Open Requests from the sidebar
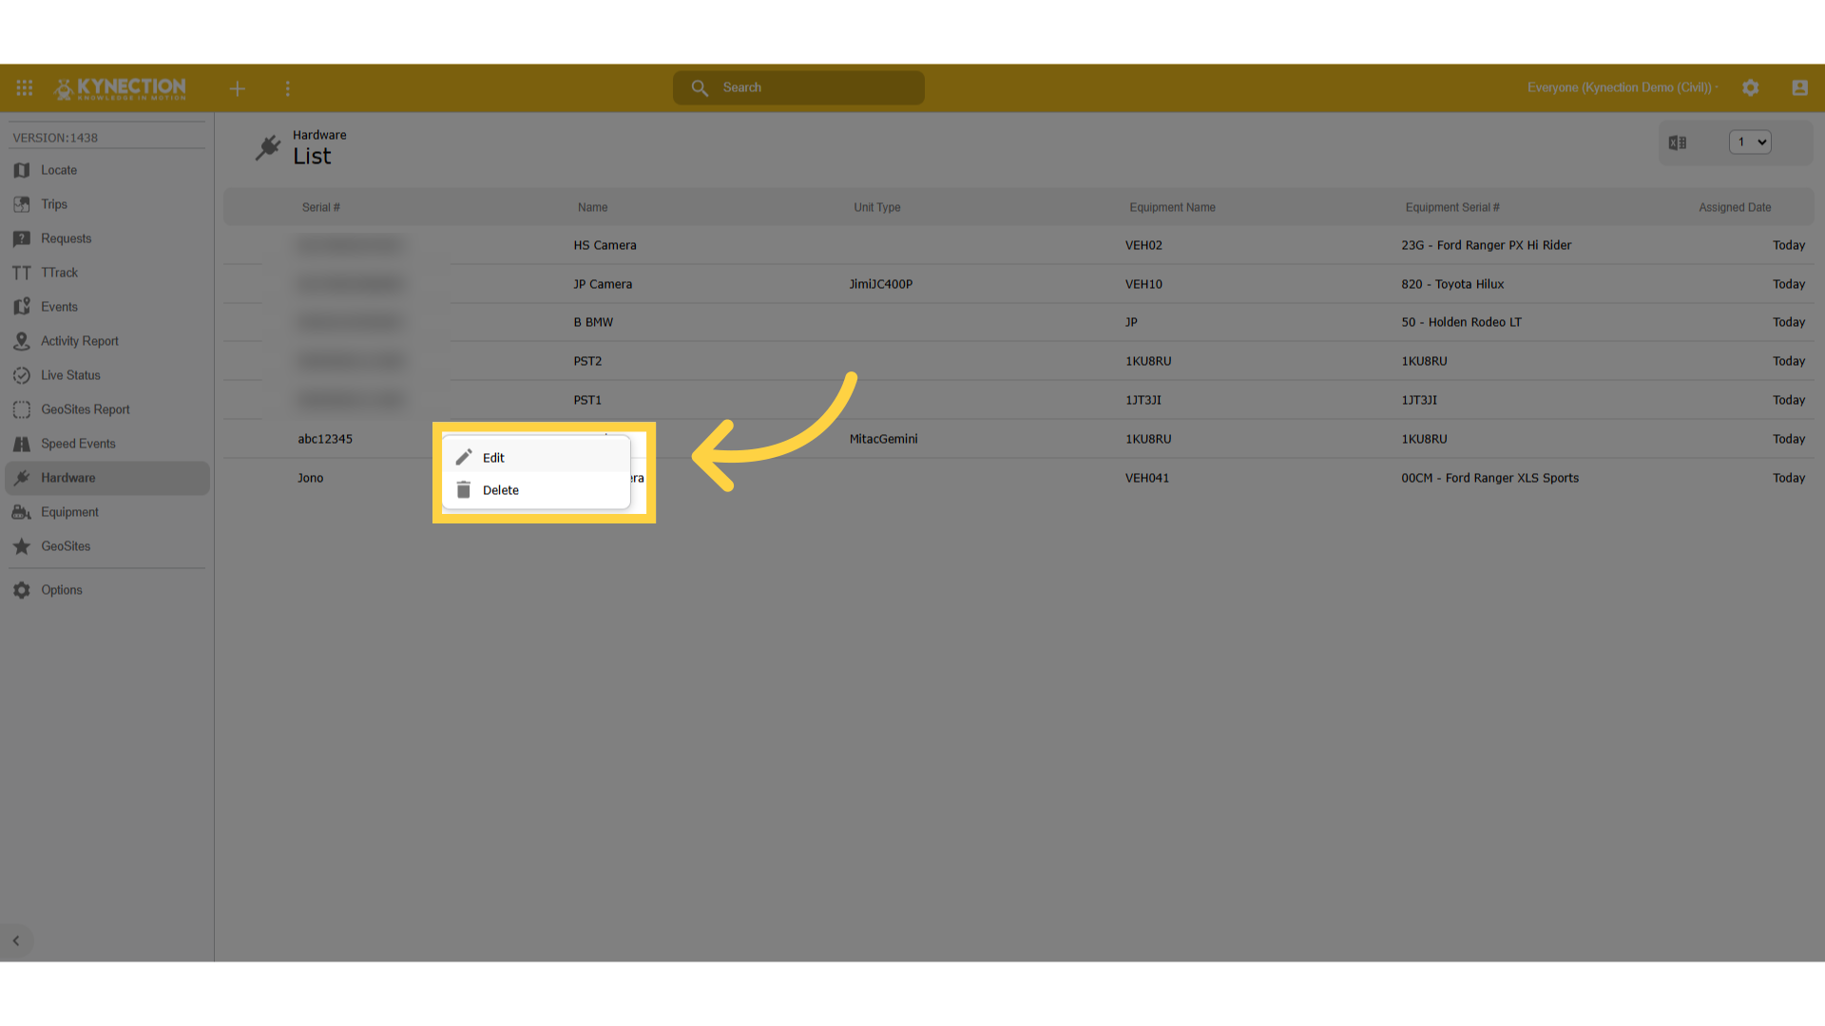1825x1026 pixels. (x=107, y=238)
